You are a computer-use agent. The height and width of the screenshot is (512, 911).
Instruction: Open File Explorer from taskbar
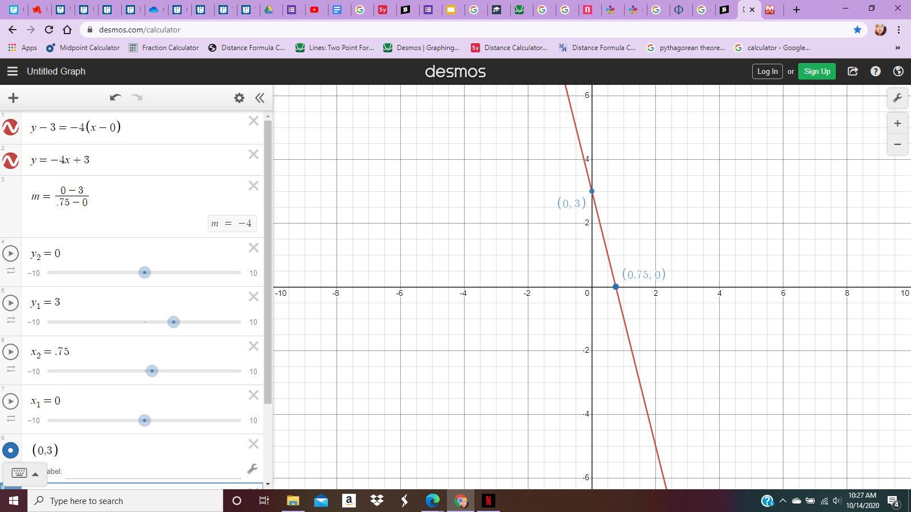click(x=293, y=501)
